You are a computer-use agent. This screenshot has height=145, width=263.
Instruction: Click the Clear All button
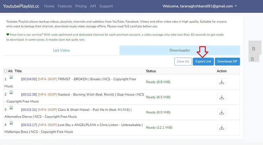[183, 61]
